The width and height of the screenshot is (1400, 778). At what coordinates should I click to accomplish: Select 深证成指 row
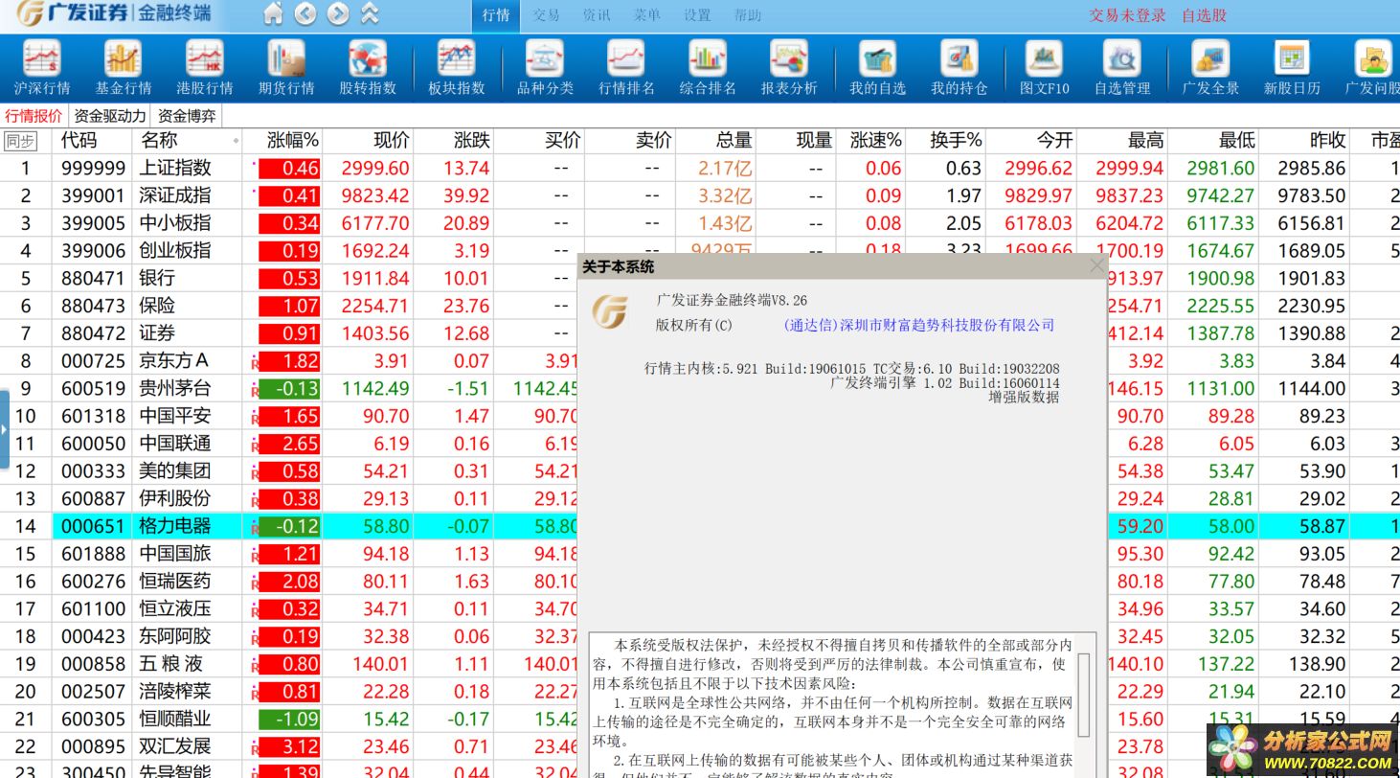[x=700, y=195]
